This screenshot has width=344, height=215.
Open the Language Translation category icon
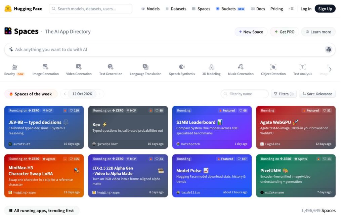(x=145, y=67)
